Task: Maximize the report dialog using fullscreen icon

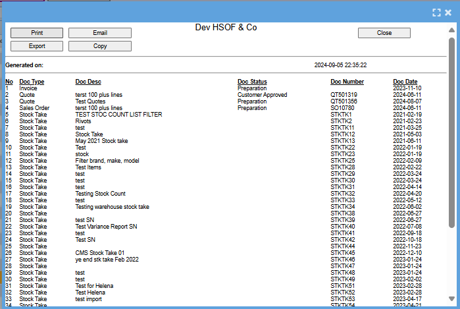Action: click(x=436, y=13)
